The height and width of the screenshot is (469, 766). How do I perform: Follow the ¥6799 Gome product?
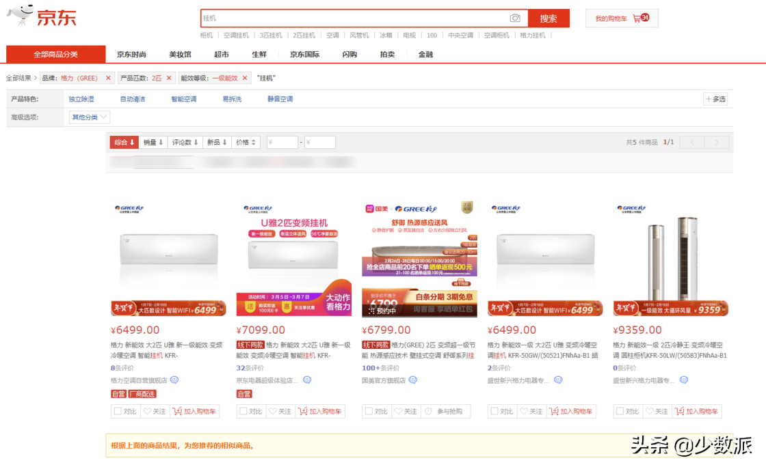tap(406, 412)
